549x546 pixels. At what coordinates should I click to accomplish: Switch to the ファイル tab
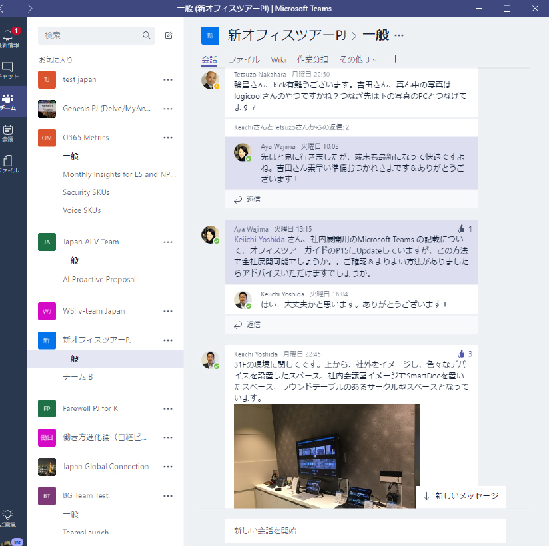click(x=244, y=59)
